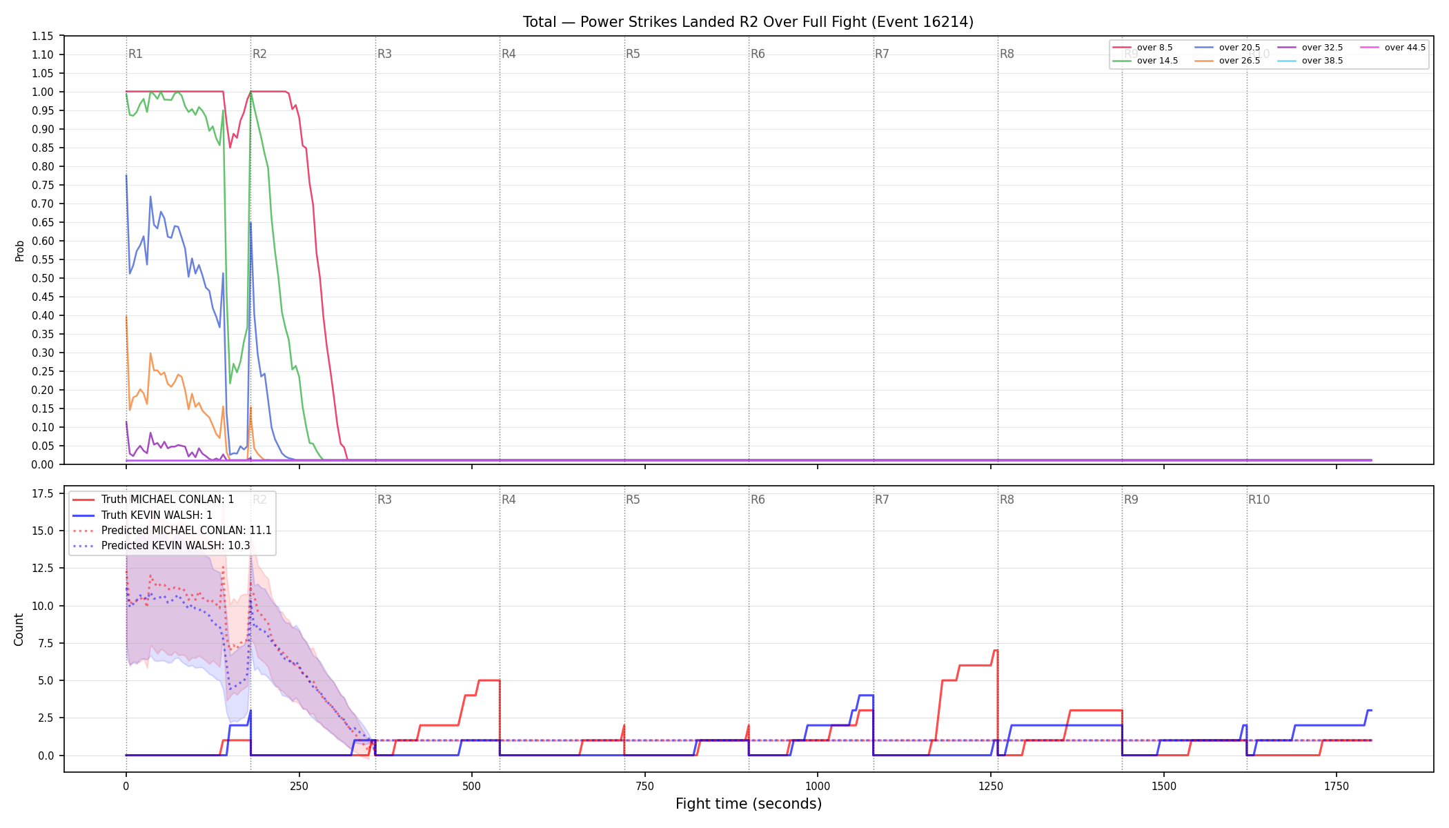The image size is (1449, 828).
Task: Click the '1.15' tick on Prob axis
Action: click(x=43, y=36)
